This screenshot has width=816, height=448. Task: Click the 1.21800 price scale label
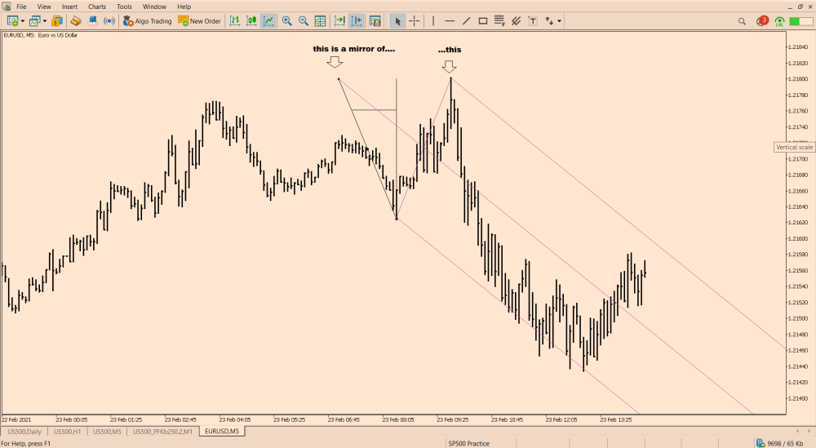click(797, 79)
